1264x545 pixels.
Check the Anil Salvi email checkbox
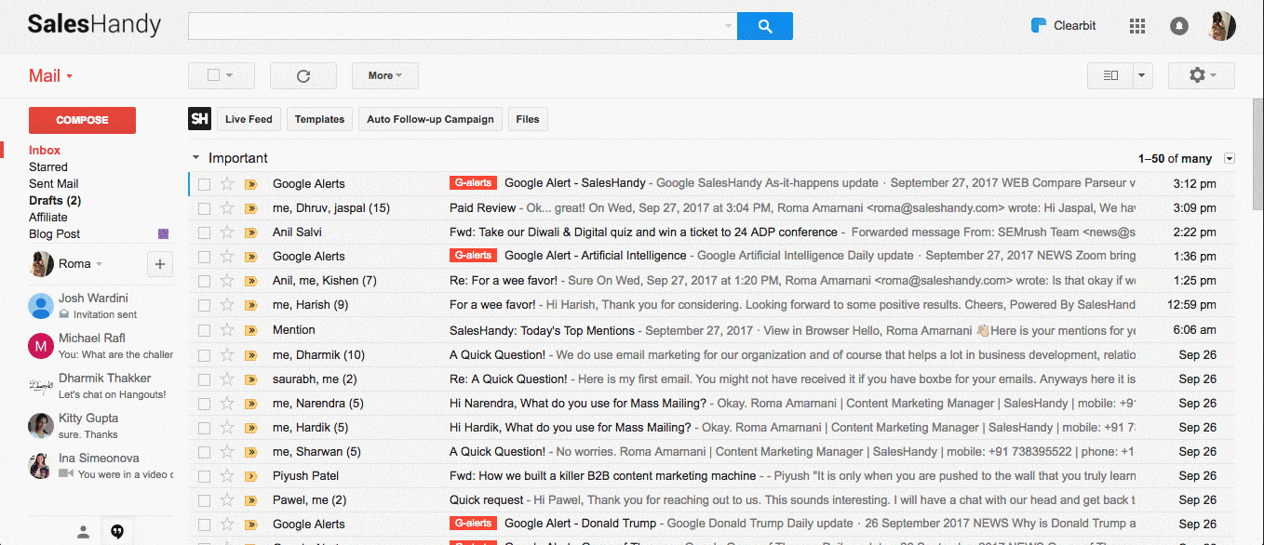click(x=204, y=233)
